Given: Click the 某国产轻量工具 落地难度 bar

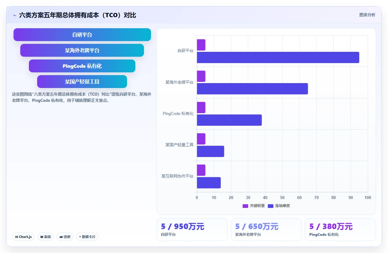Looking at the screenshot, I should click(x=211, y=151).
